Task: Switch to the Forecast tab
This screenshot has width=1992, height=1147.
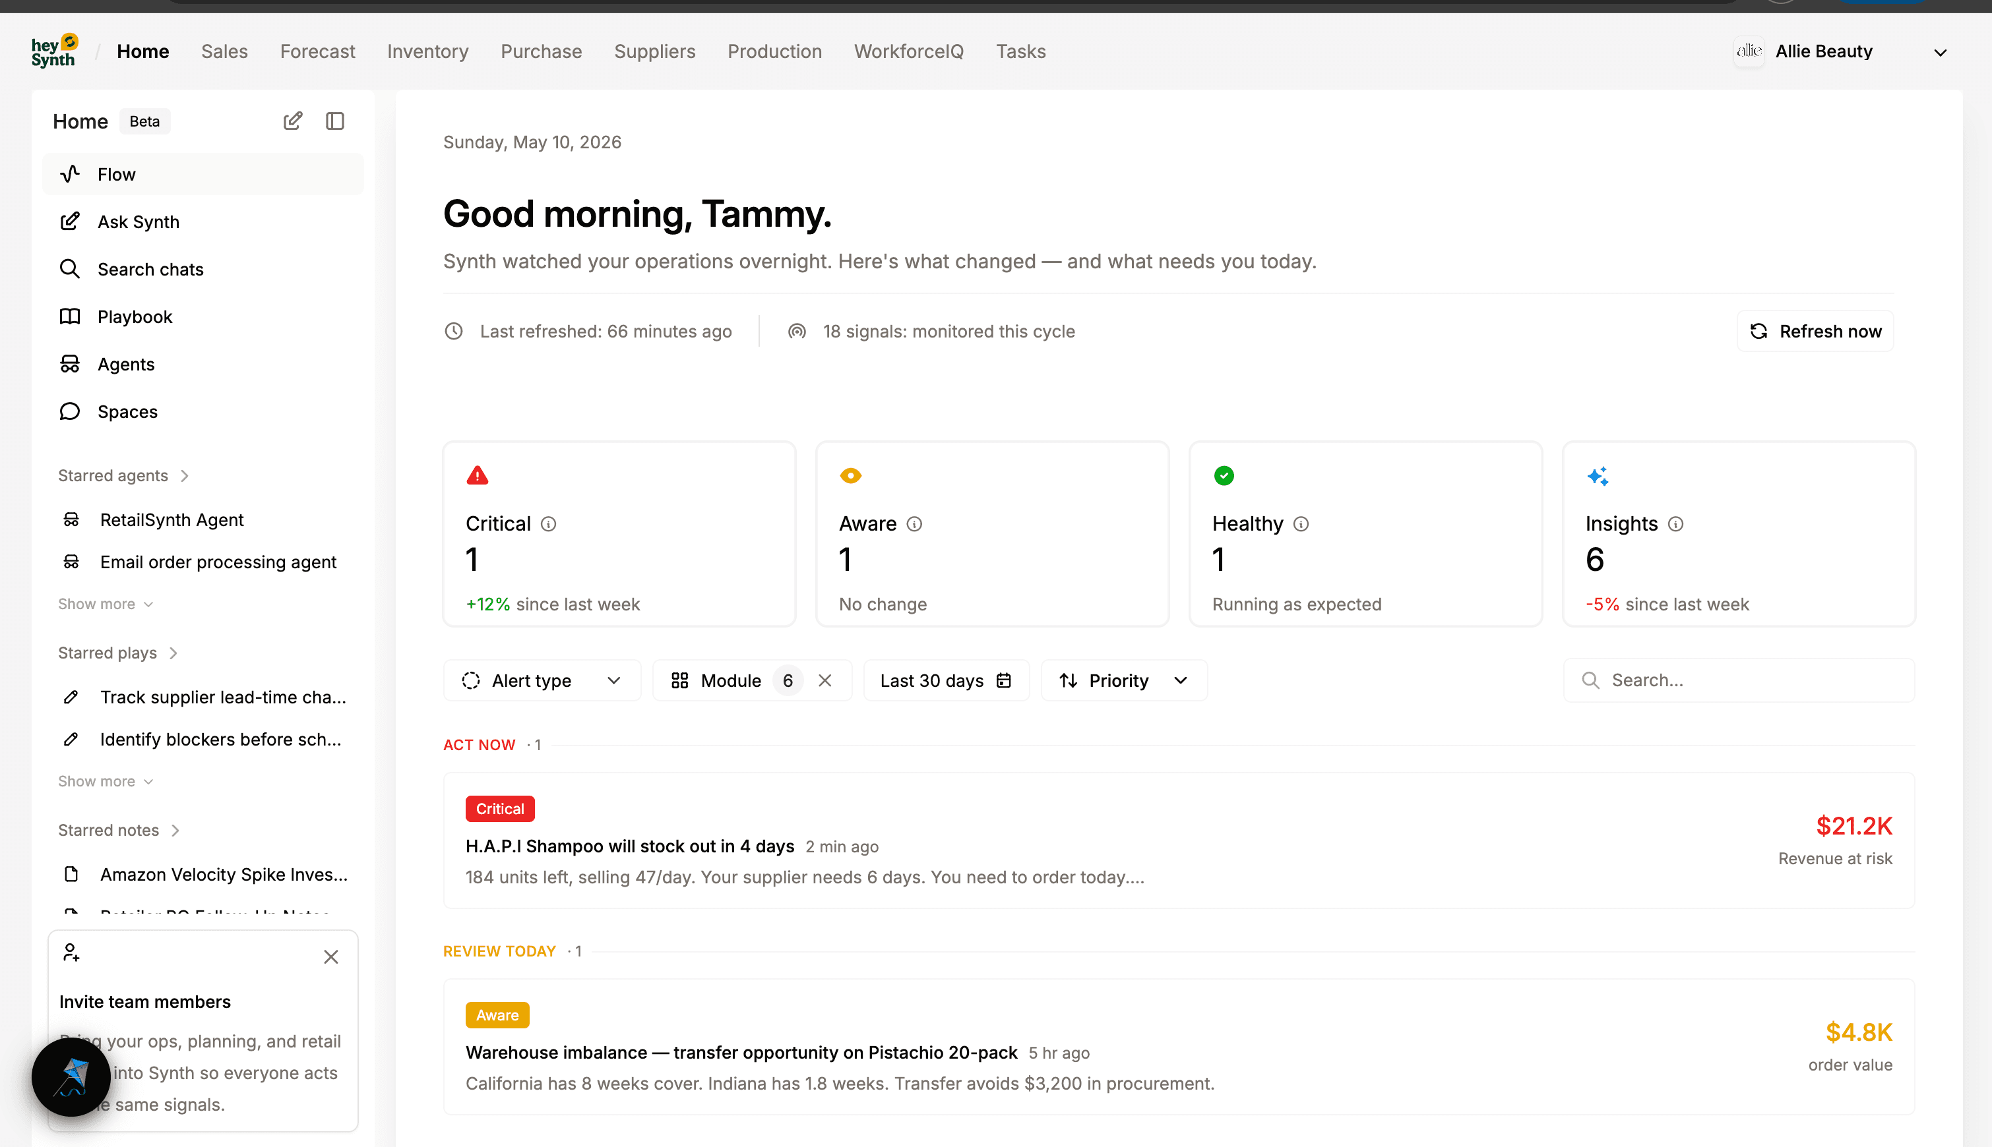Action: pos(317,51)
